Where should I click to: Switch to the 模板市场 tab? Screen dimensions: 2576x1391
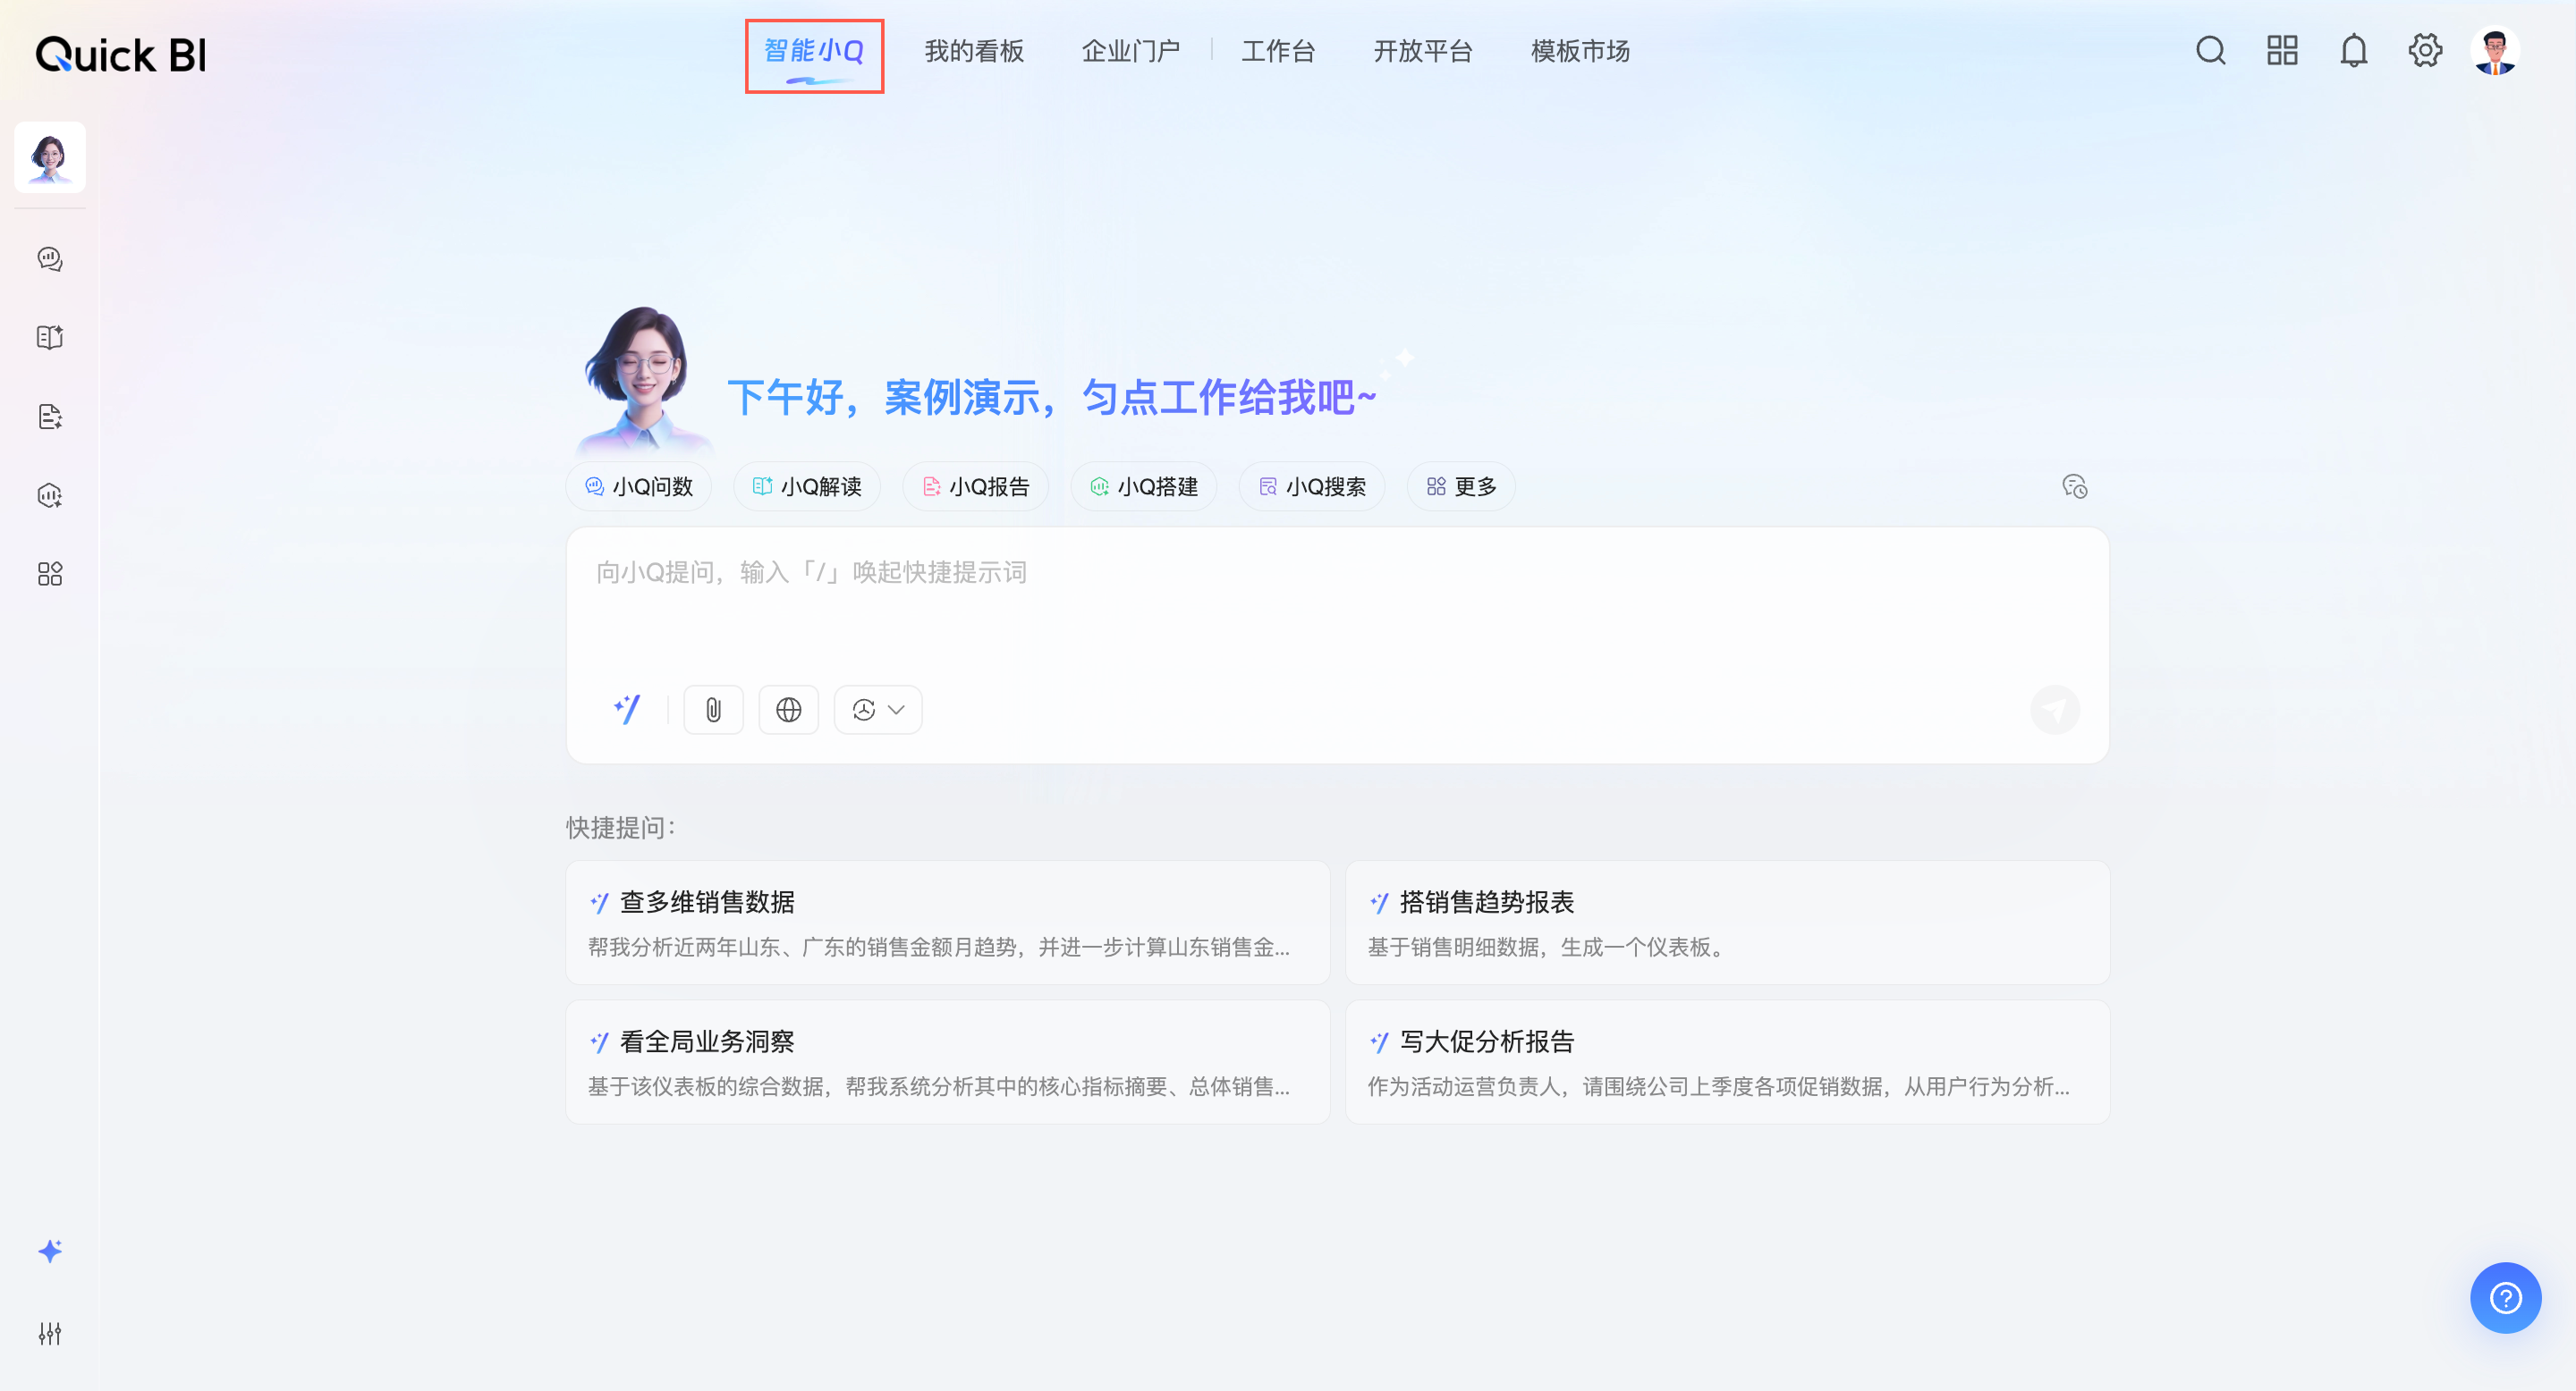tap(1580, 51)
